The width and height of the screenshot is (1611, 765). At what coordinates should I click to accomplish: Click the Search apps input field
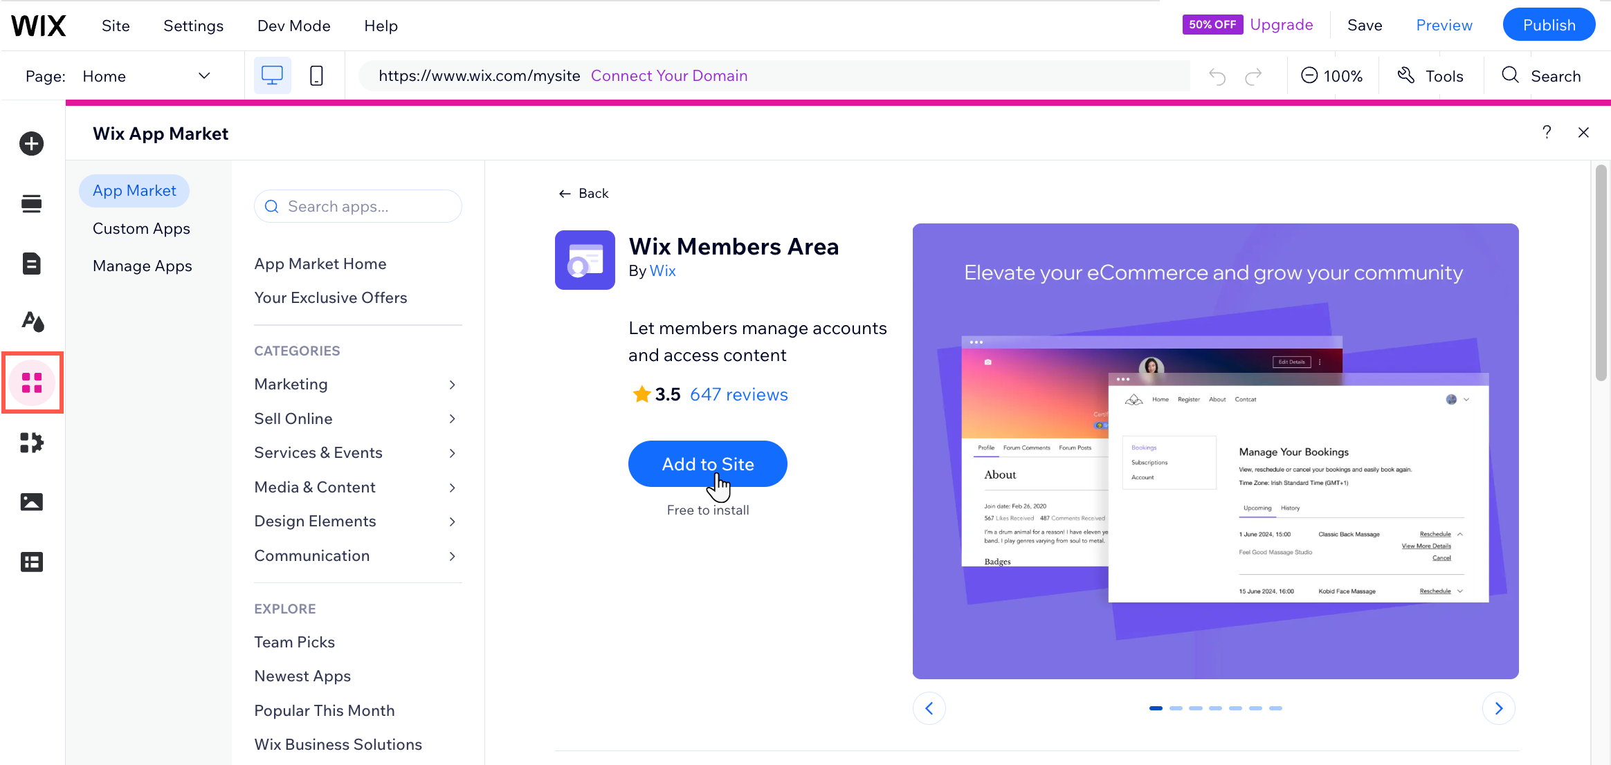[x=358, y=206]
